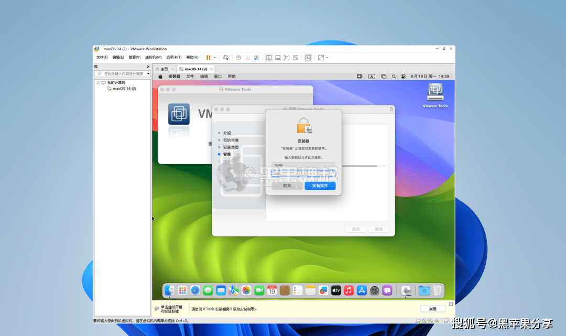Open FaceTime from the macOS dock
Image resolution: width=566 pixels, height=336 pixels.
[259, 290]
